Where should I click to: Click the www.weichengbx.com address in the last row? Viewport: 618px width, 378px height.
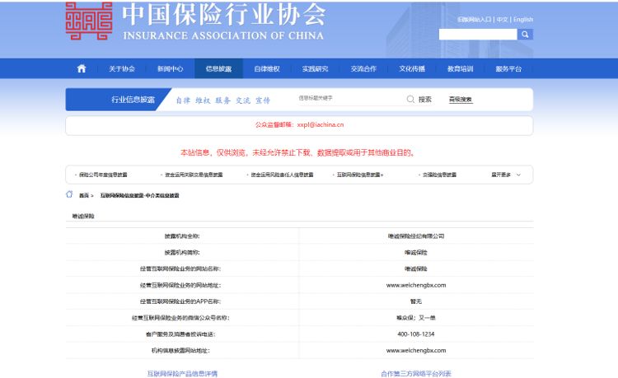click(x=416, y=351)
